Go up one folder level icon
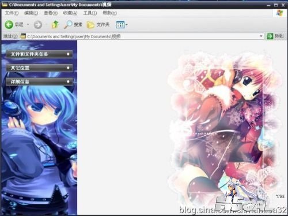 click(x=55, y=24)
